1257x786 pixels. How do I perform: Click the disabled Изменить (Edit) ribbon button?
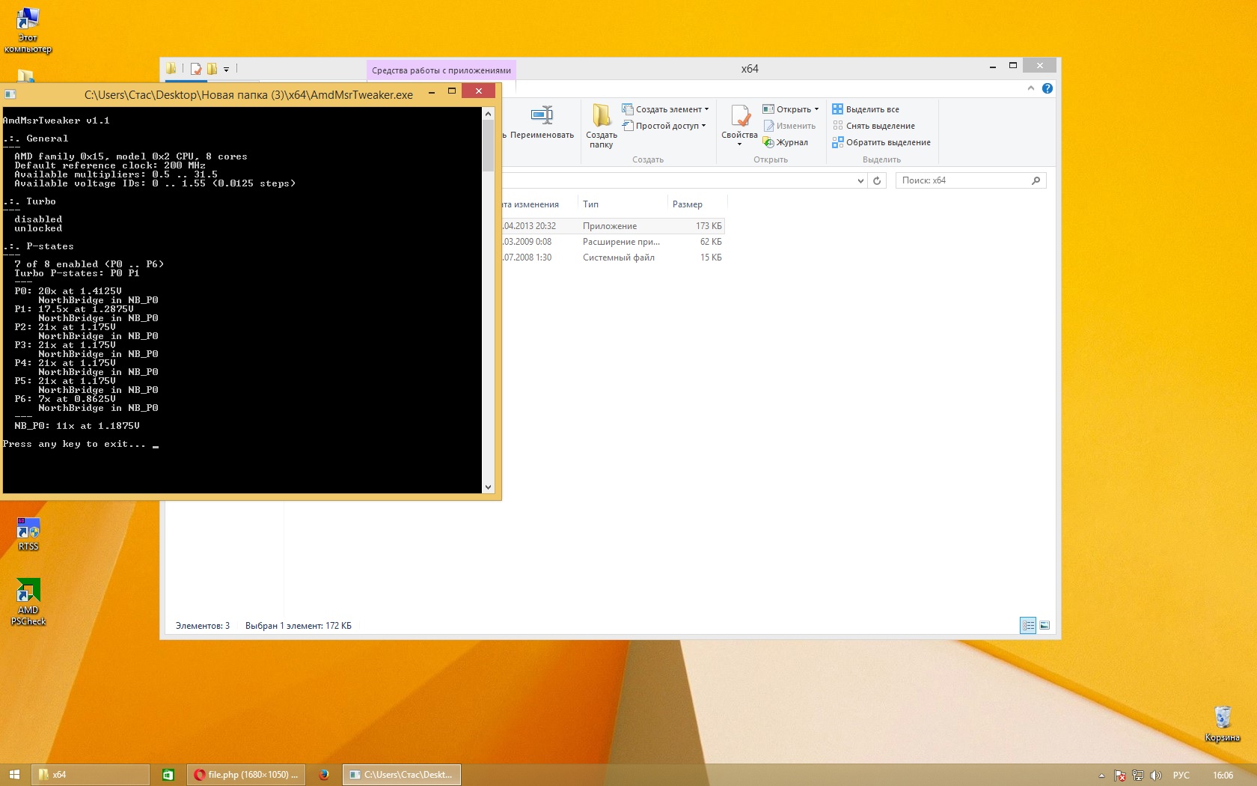tap(789, 126)
